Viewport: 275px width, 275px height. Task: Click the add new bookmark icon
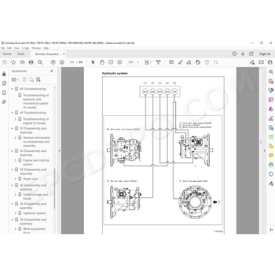coord(31,80)
